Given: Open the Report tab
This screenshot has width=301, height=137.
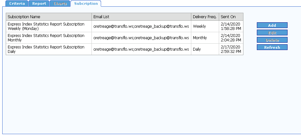Looking at the screenshot, I should [x=39, y=4].
